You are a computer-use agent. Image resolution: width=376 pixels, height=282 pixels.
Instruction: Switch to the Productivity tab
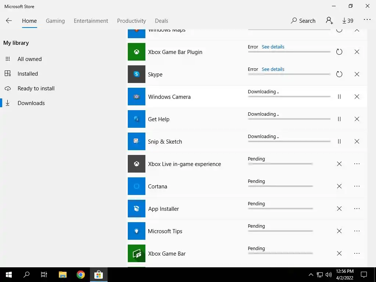pyautogui.click(x=131, y=21)
